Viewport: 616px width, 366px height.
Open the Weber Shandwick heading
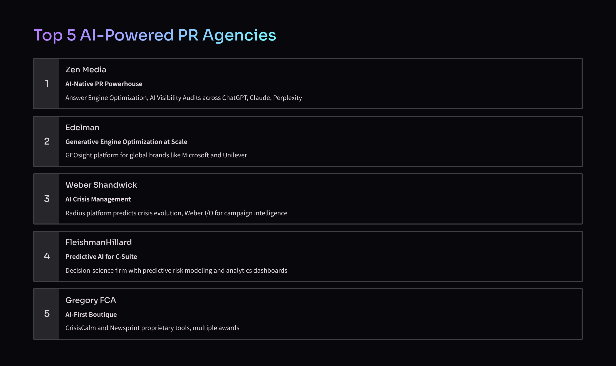[x=101, y=185]
